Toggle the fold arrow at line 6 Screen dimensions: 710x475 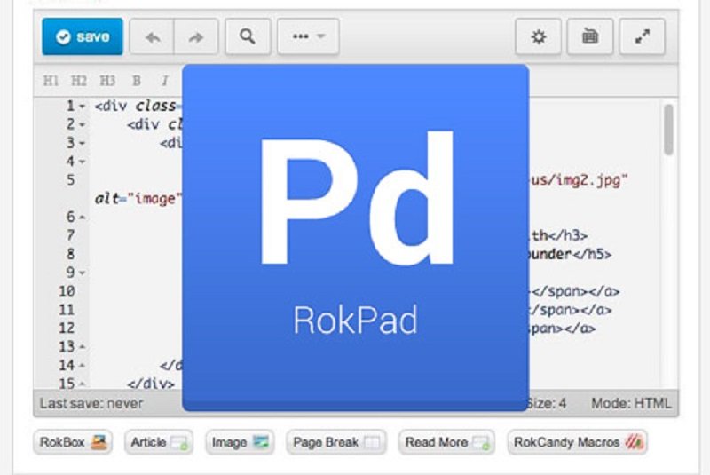coord(82,218)
